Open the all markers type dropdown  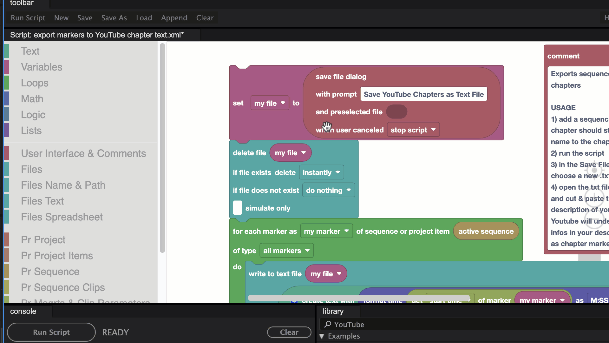point(286,251)
